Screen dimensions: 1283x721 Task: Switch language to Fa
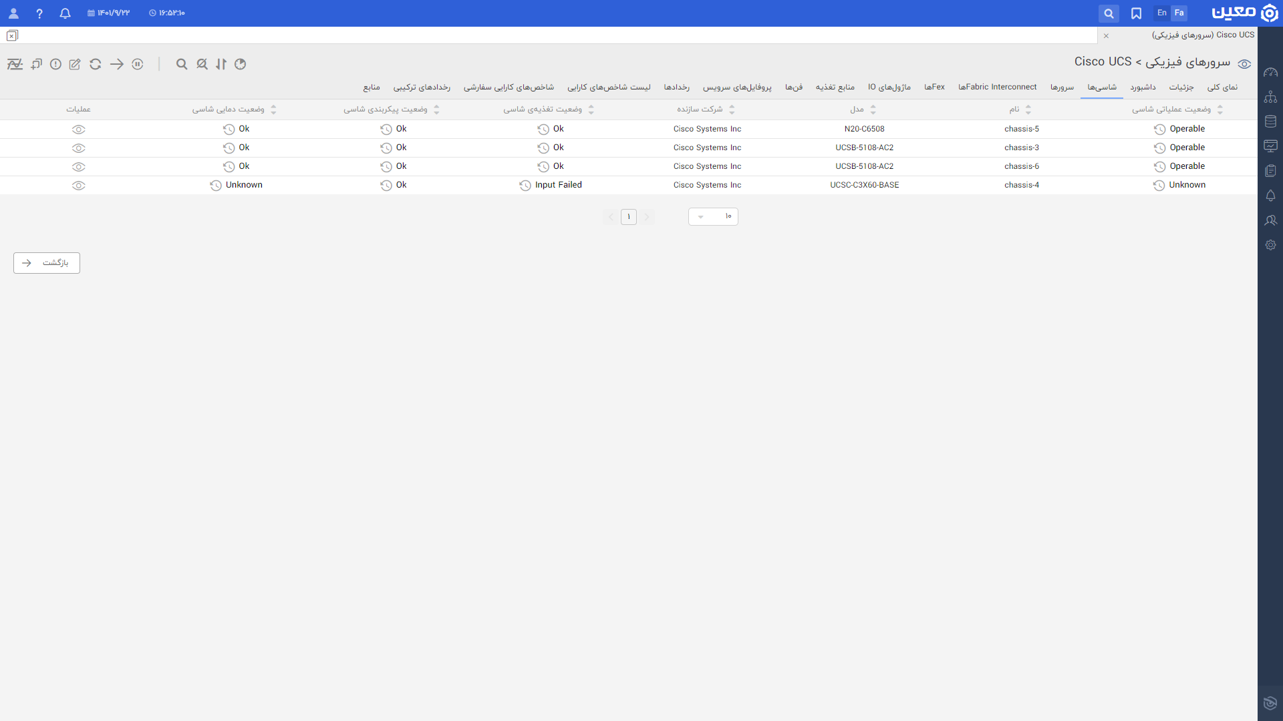1179,13
